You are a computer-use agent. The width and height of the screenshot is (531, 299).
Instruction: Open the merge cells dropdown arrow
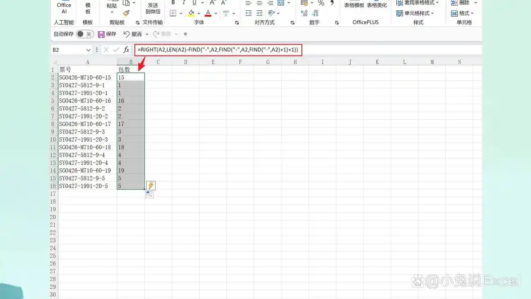[x=289, y=3]
